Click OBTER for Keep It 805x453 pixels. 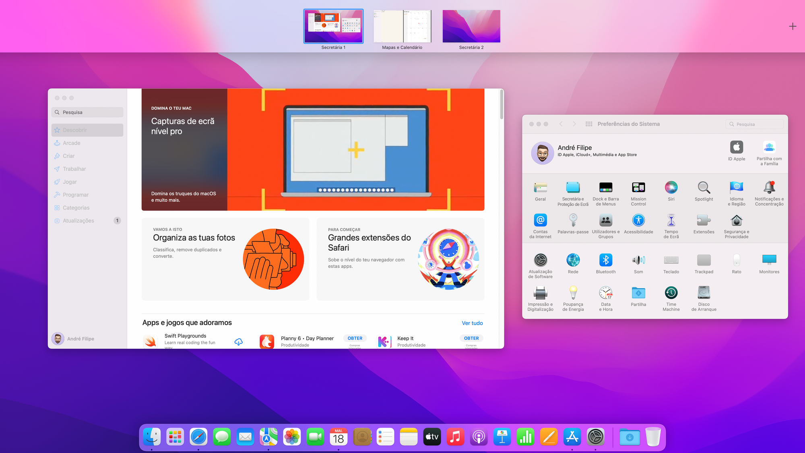471,338
